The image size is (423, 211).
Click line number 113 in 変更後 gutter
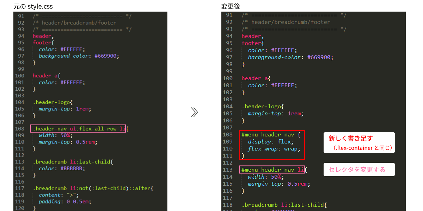228,170
